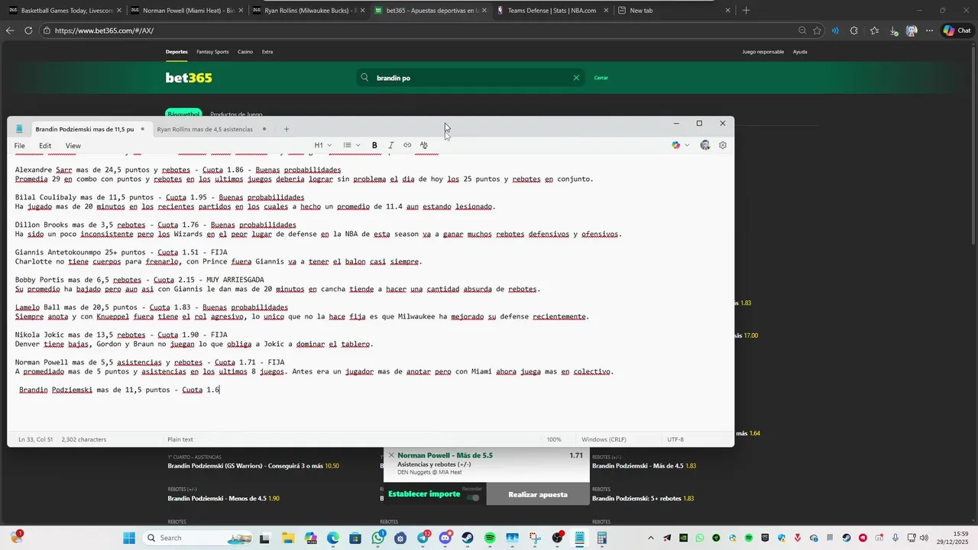The height and width of the screenshot is (550, 978).
Task: Select Deportes in bet365 top navigation
Action: tap(176, 52)
